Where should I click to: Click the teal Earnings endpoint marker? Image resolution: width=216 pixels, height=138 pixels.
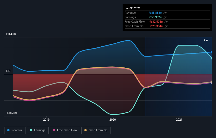(212, 58)
